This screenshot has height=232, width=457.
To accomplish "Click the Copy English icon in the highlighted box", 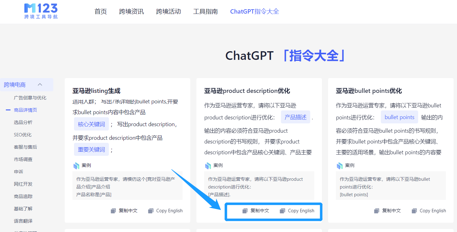I will click(282, 211).
